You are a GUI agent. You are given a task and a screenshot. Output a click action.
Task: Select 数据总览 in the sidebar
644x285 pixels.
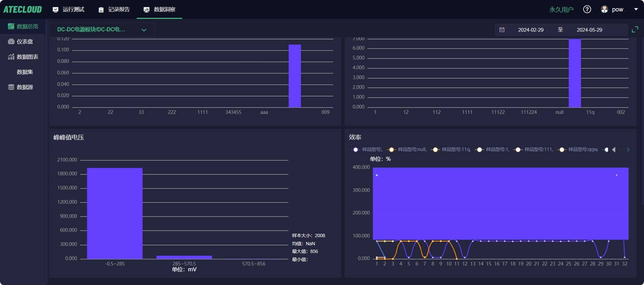(23, 26)
